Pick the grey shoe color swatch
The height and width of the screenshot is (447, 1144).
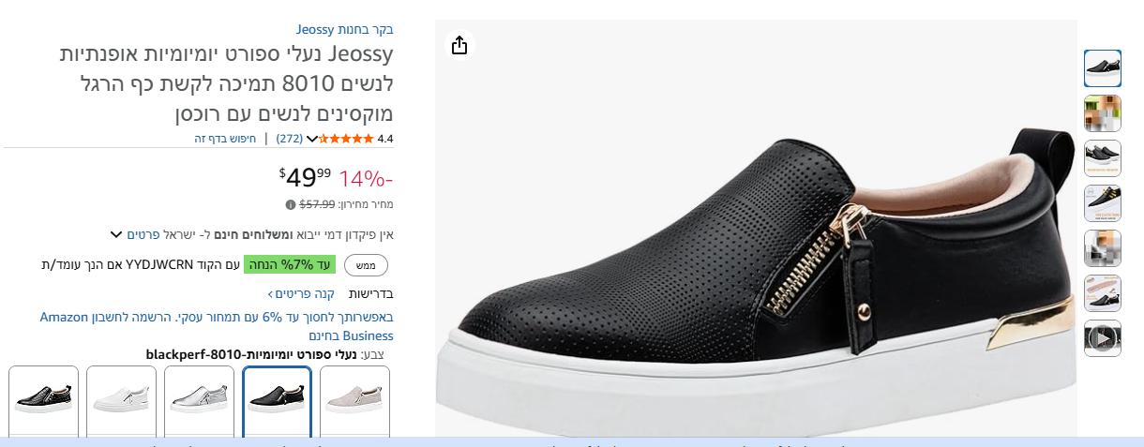click(354, 400)
